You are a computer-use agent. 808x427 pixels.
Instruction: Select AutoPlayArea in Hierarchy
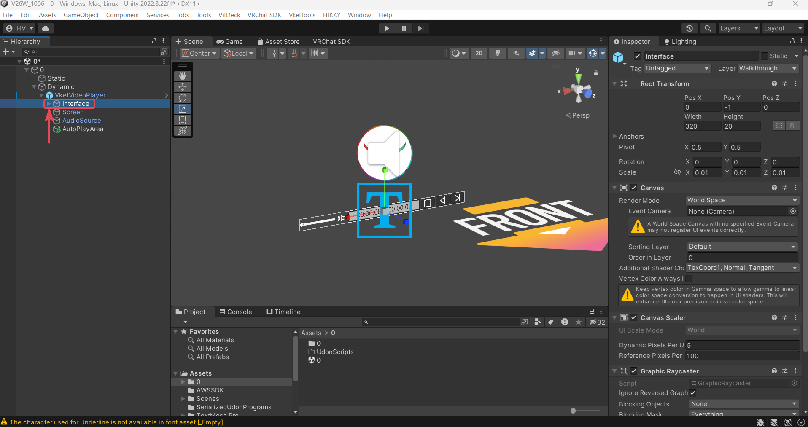tap(83, 129)
